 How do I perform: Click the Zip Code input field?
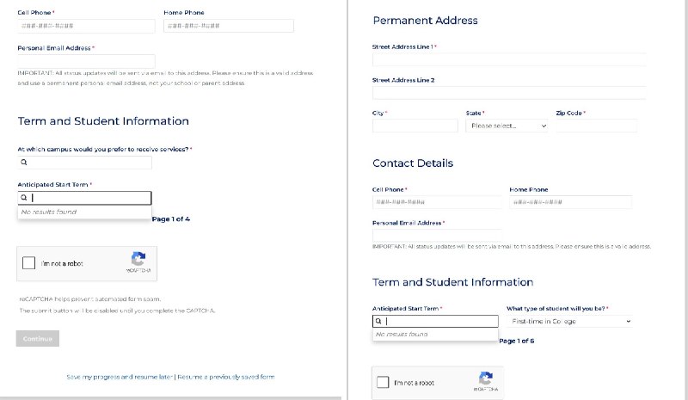[x=596, y=126]
